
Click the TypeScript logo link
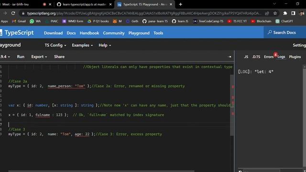click(17, 32)
